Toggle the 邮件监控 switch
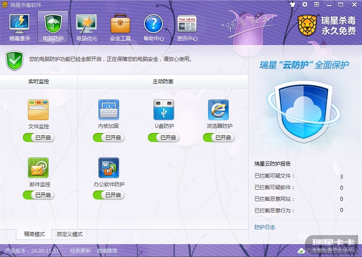 pyautogui.click(x=39, y=195)
